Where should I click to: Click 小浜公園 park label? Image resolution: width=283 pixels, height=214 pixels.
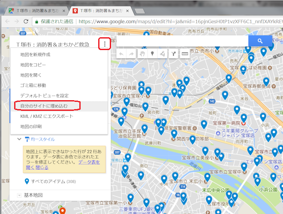268,190
